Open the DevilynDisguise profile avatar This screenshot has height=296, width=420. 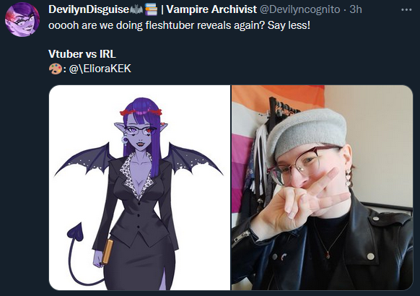tap(22, 19)
